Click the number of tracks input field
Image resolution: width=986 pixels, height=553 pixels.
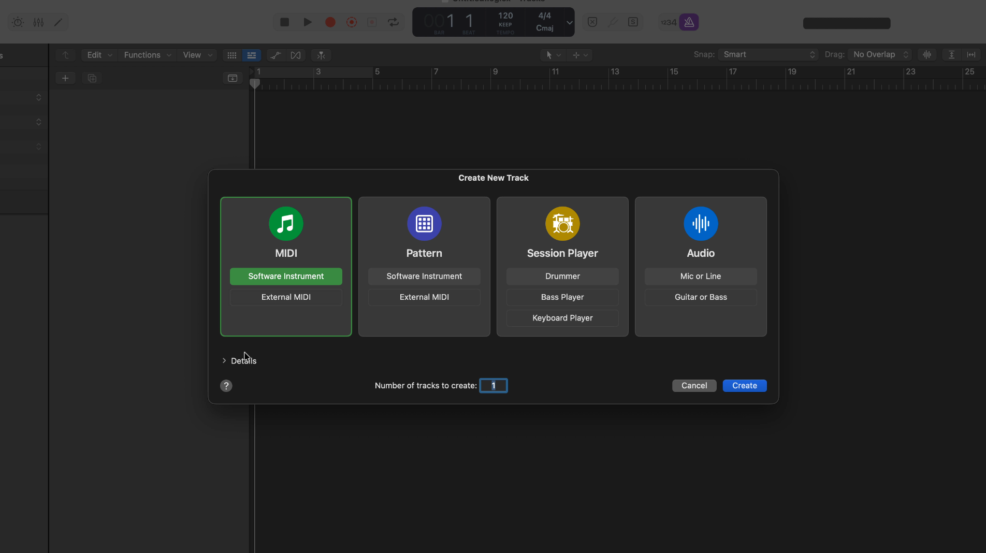point(494,386)
